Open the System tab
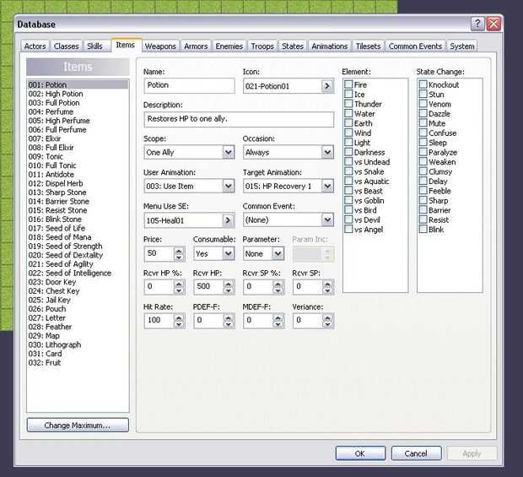 tap(462, 46)
